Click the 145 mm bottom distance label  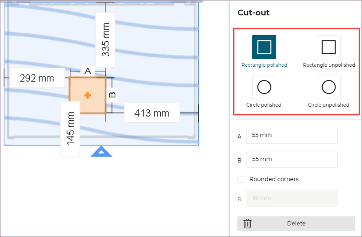coord(70,128)
